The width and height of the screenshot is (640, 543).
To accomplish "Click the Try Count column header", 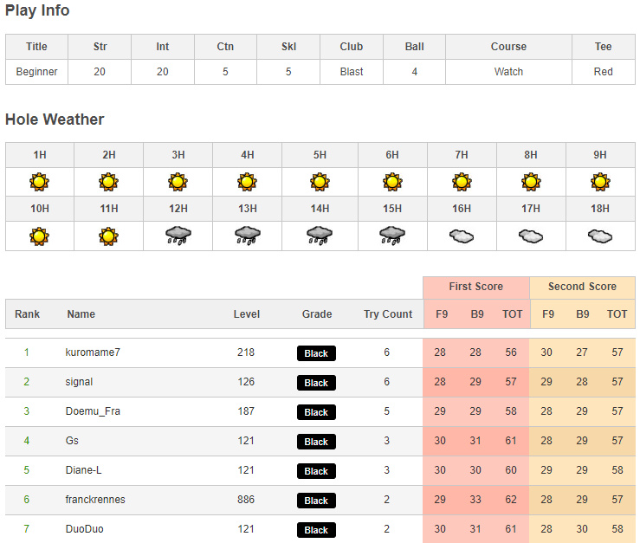I will pyautogui.click(x=387, y=314).
